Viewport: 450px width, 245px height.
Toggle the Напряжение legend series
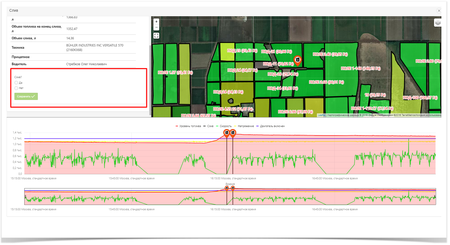[244, 126]
